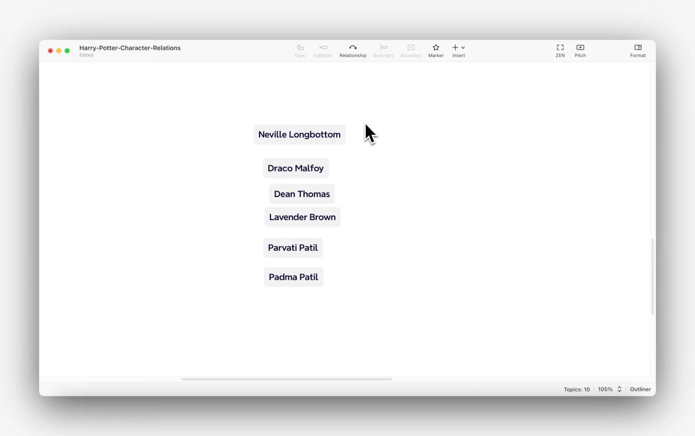The width and height of the screenshot is (695, 436).
Task: Click the Topic toolbar icon
Action: (300, 51)
